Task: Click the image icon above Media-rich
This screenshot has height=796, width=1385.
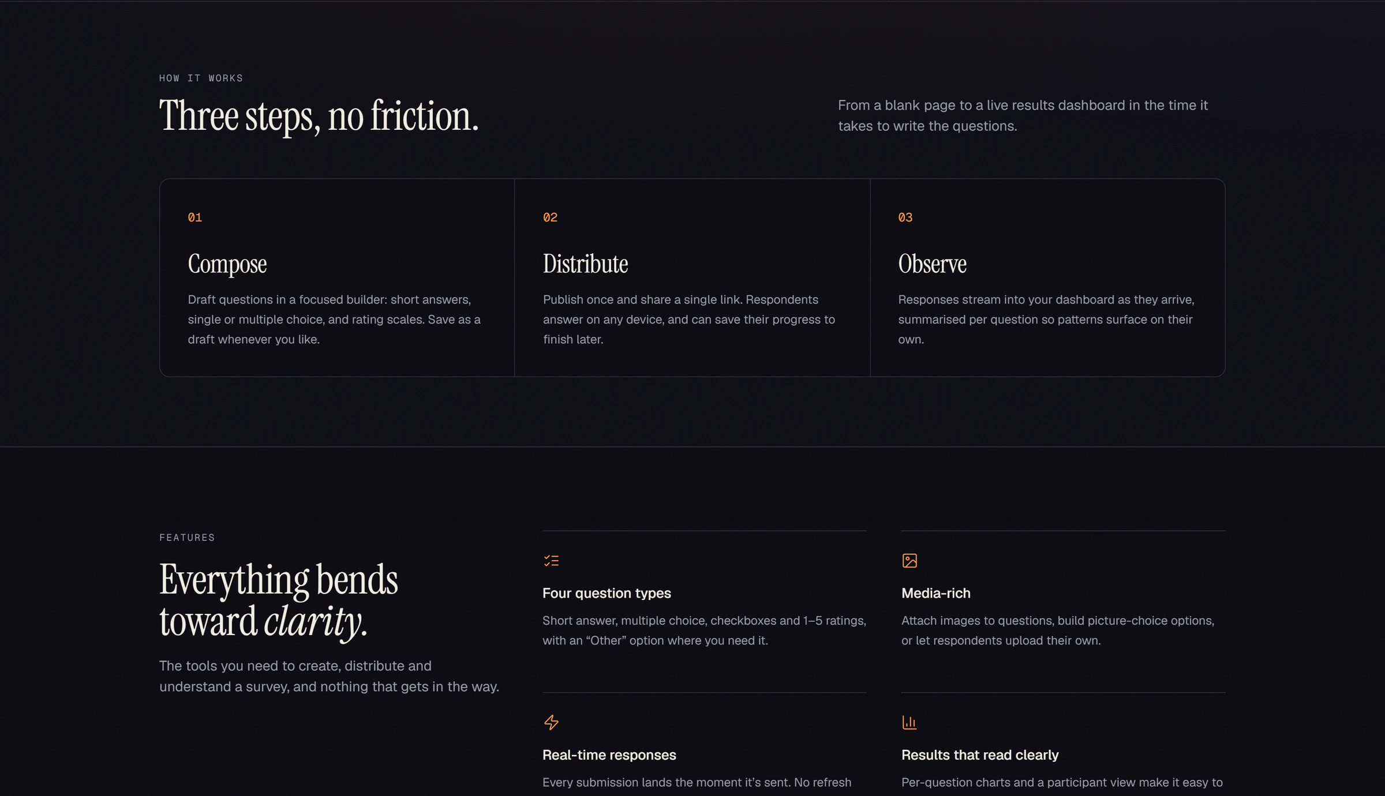Action: pos(909,561)
